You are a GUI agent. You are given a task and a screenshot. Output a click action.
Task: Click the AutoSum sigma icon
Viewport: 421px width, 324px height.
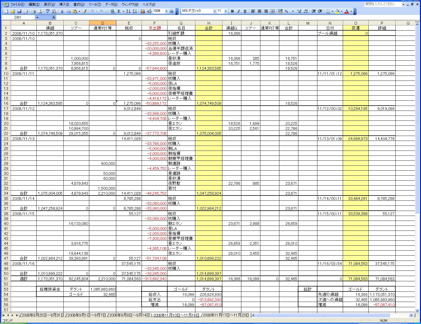pyautogui.click(x=119, y=11)
